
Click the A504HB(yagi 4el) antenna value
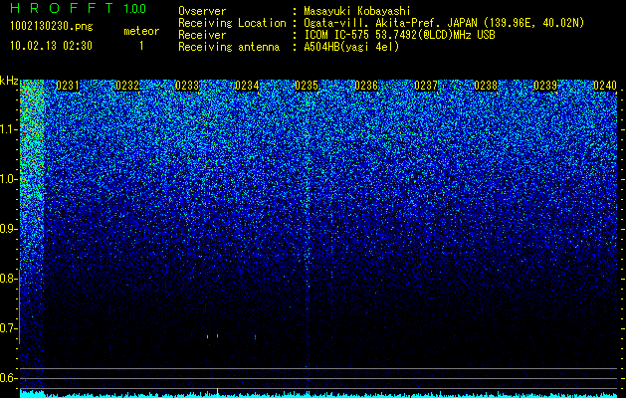[351, 47]
